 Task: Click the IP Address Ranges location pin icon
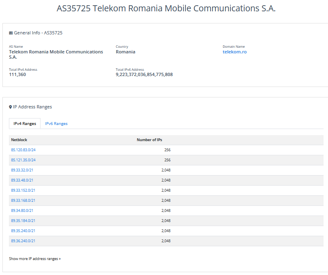point(10,107)
